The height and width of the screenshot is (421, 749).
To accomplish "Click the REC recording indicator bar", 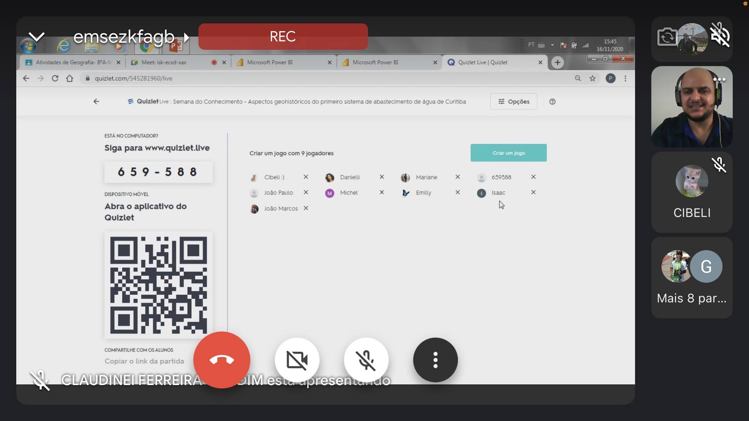I will (x=283, y=37).
